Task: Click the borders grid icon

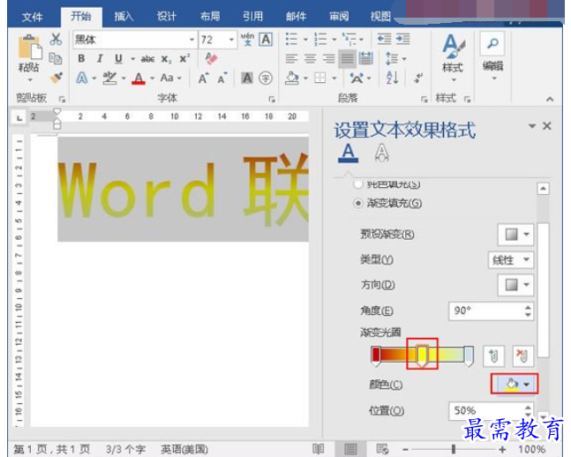Action: 320,78
